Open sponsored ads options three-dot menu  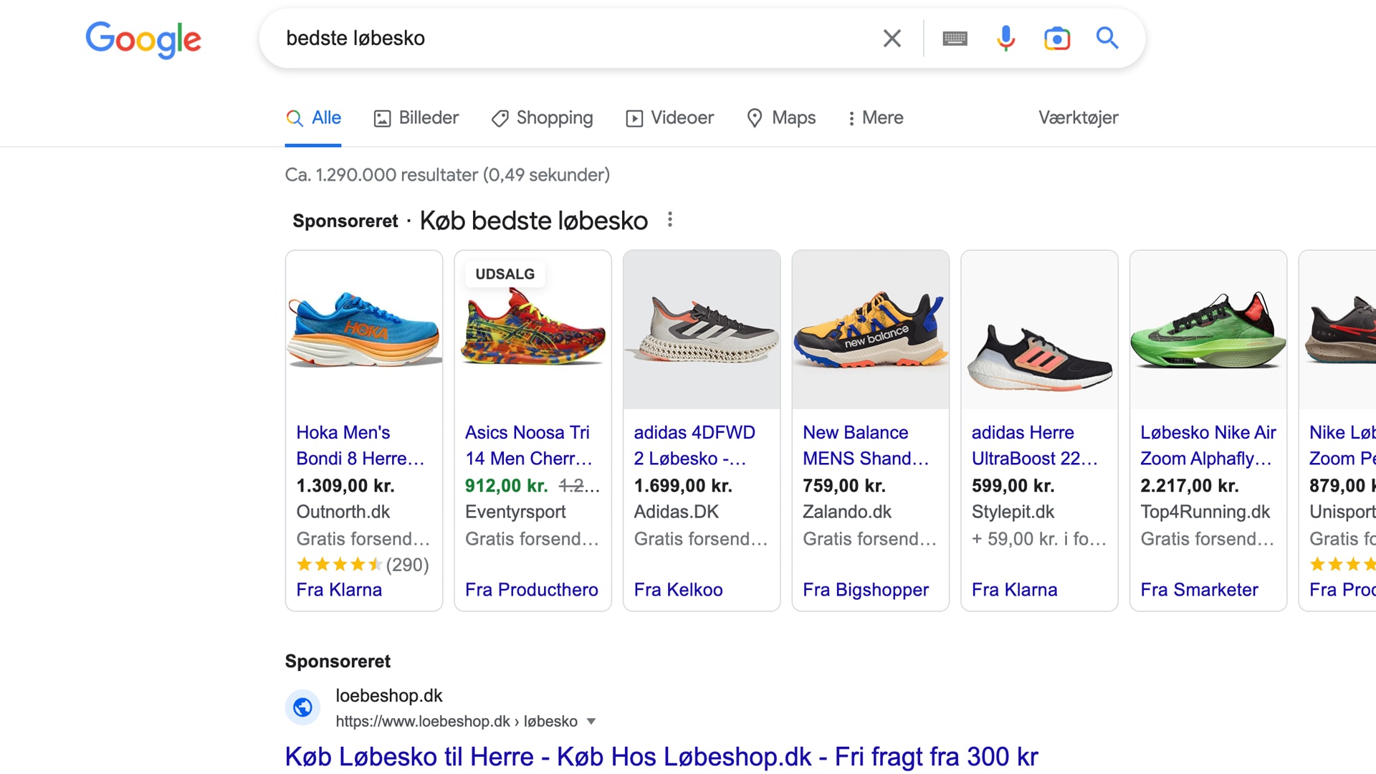pyautogui.click(x=670, y=220)
